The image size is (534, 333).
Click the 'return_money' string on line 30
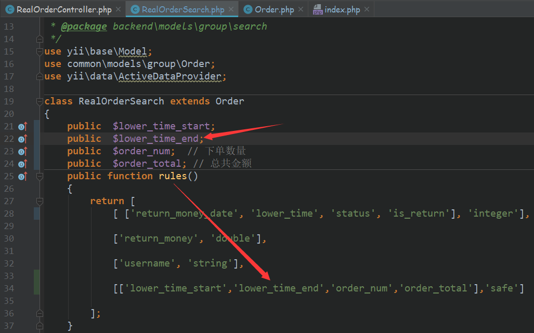click(159, 238)
